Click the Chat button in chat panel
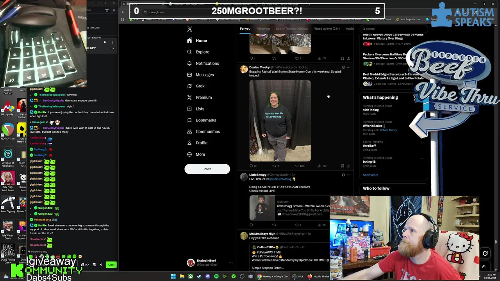Image resolution: width=500 pixels, height=281 pixels. pyautogui.click(x=111, y=265)
